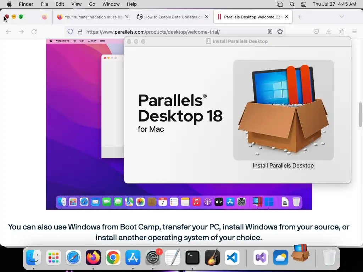Show site security lock information
The height and width of the screenshot is (272, 363).
(80, 32)
